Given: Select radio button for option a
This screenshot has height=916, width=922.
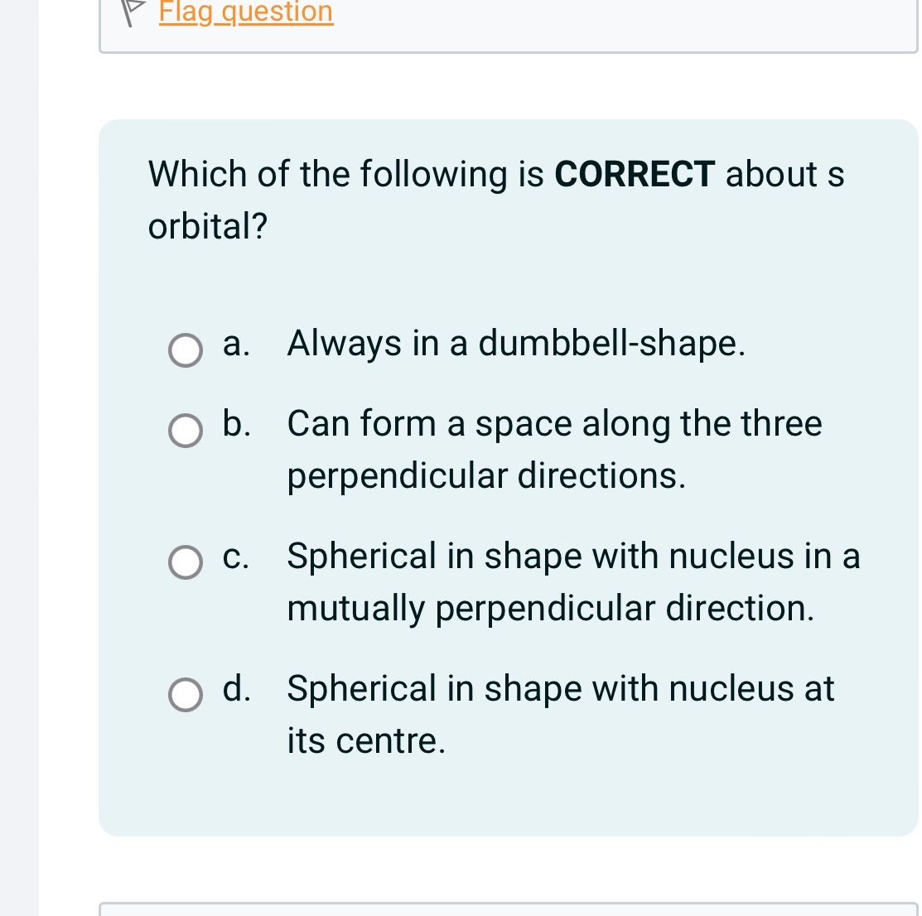Looking at the screenshot, I should coord(185,351).
